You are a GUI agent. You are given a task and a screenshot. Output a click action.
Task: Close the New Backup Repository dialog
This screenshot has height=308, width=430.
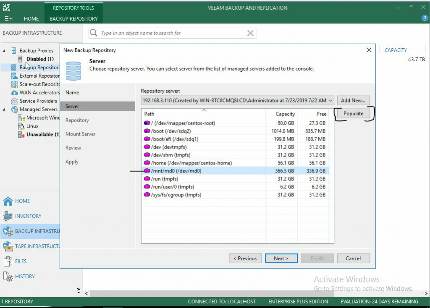(x=369, y=50)
